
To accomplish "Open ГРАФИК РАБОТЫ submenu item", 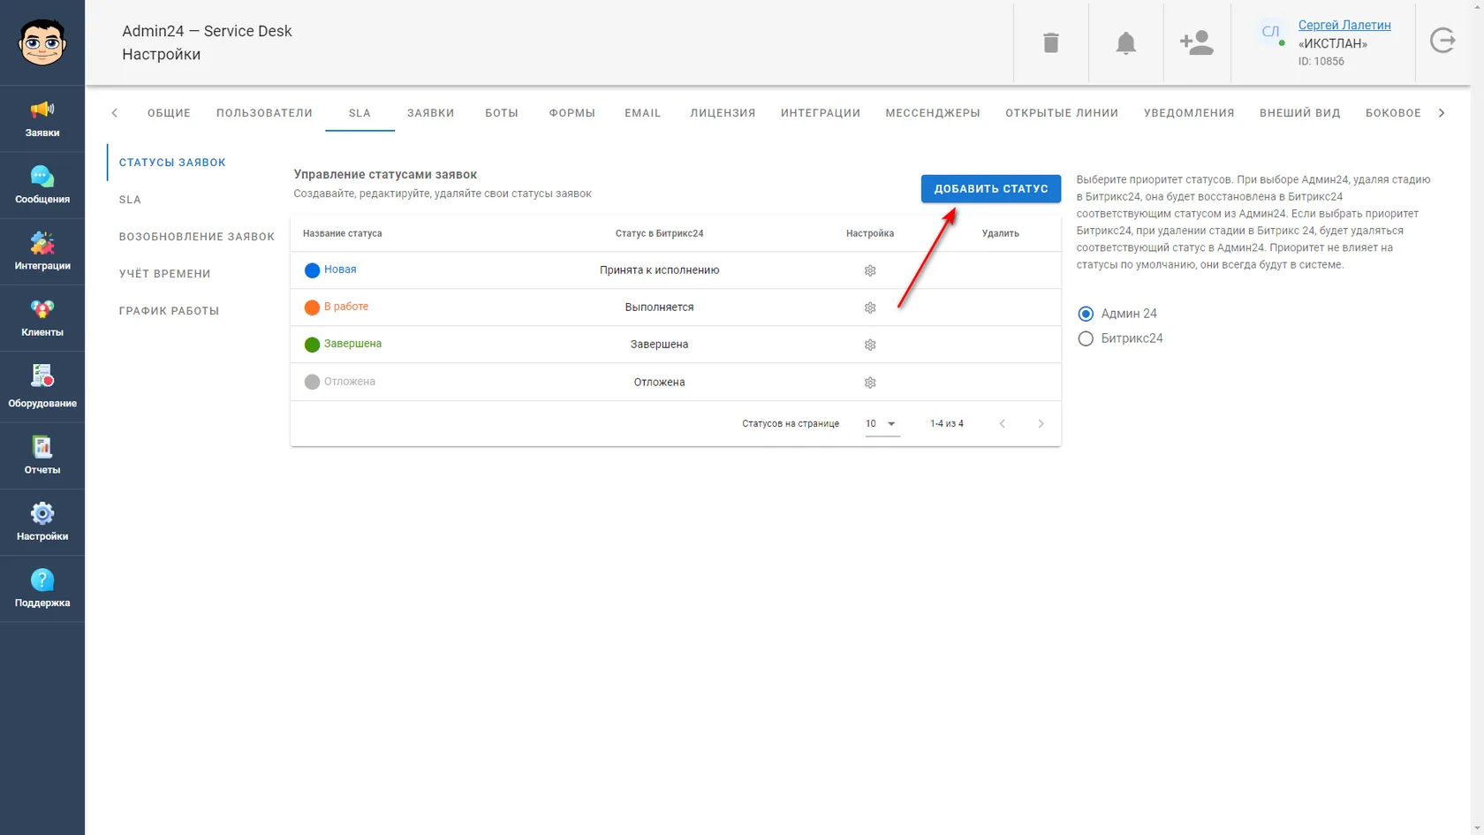I will click(x=169, y=311).
